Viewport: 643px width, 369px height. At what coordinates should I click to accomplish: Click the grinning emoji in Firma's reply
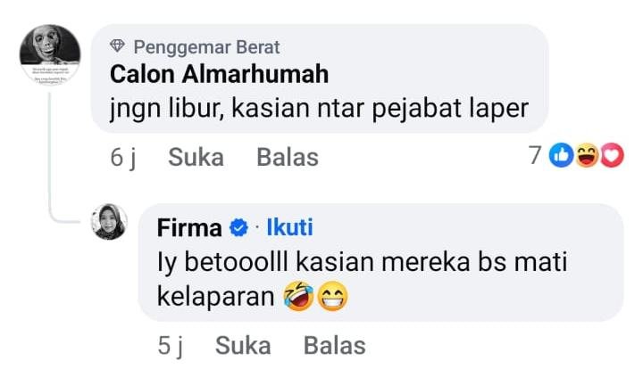[x=333, y=296]
